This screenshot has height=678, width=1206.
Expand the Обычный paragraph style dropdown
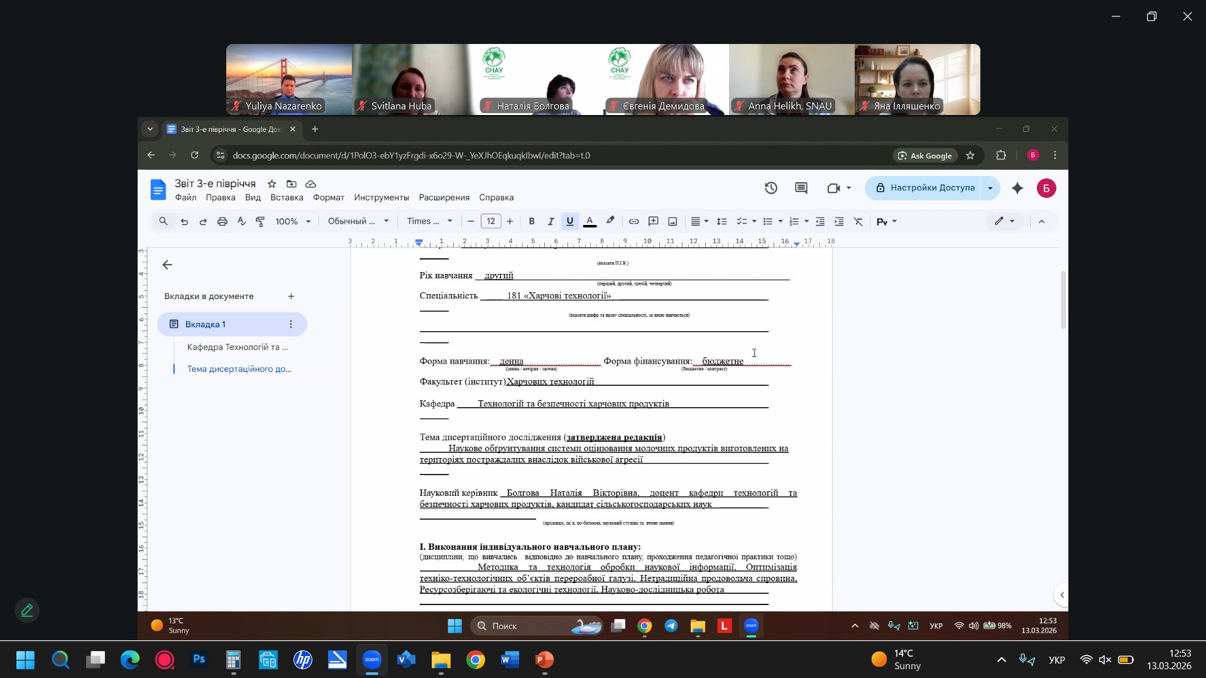tap(358, 221)
